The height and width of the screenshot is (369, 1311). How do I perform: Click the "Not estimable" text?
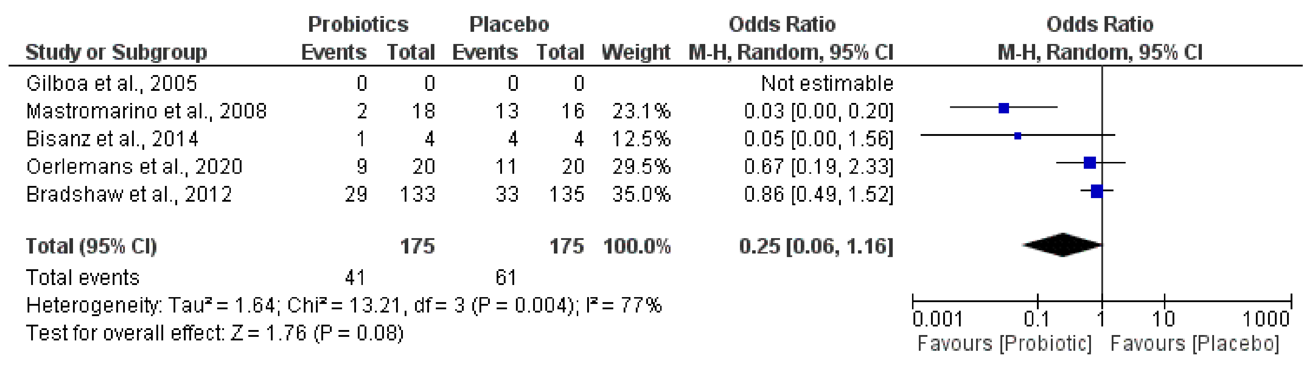point(827,83)
